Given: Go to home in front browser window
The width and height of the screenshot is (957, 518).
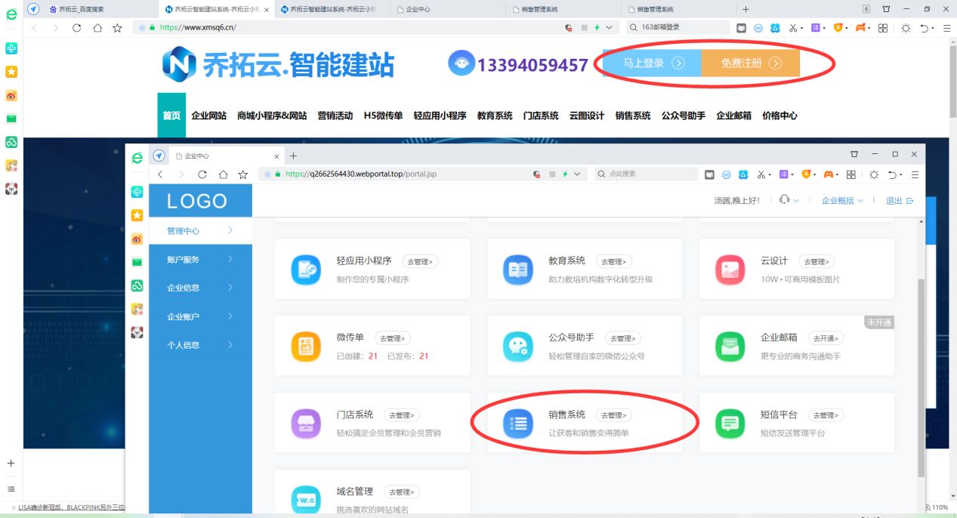Looking at the screenshot, I should pyautogui.click(x=223, y=174).
